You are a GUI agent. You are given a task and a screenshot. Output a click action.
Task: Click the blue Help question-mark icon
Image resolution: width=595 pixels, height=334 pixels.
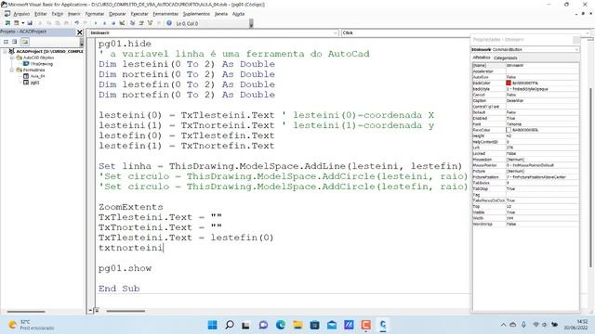(169, 23)
